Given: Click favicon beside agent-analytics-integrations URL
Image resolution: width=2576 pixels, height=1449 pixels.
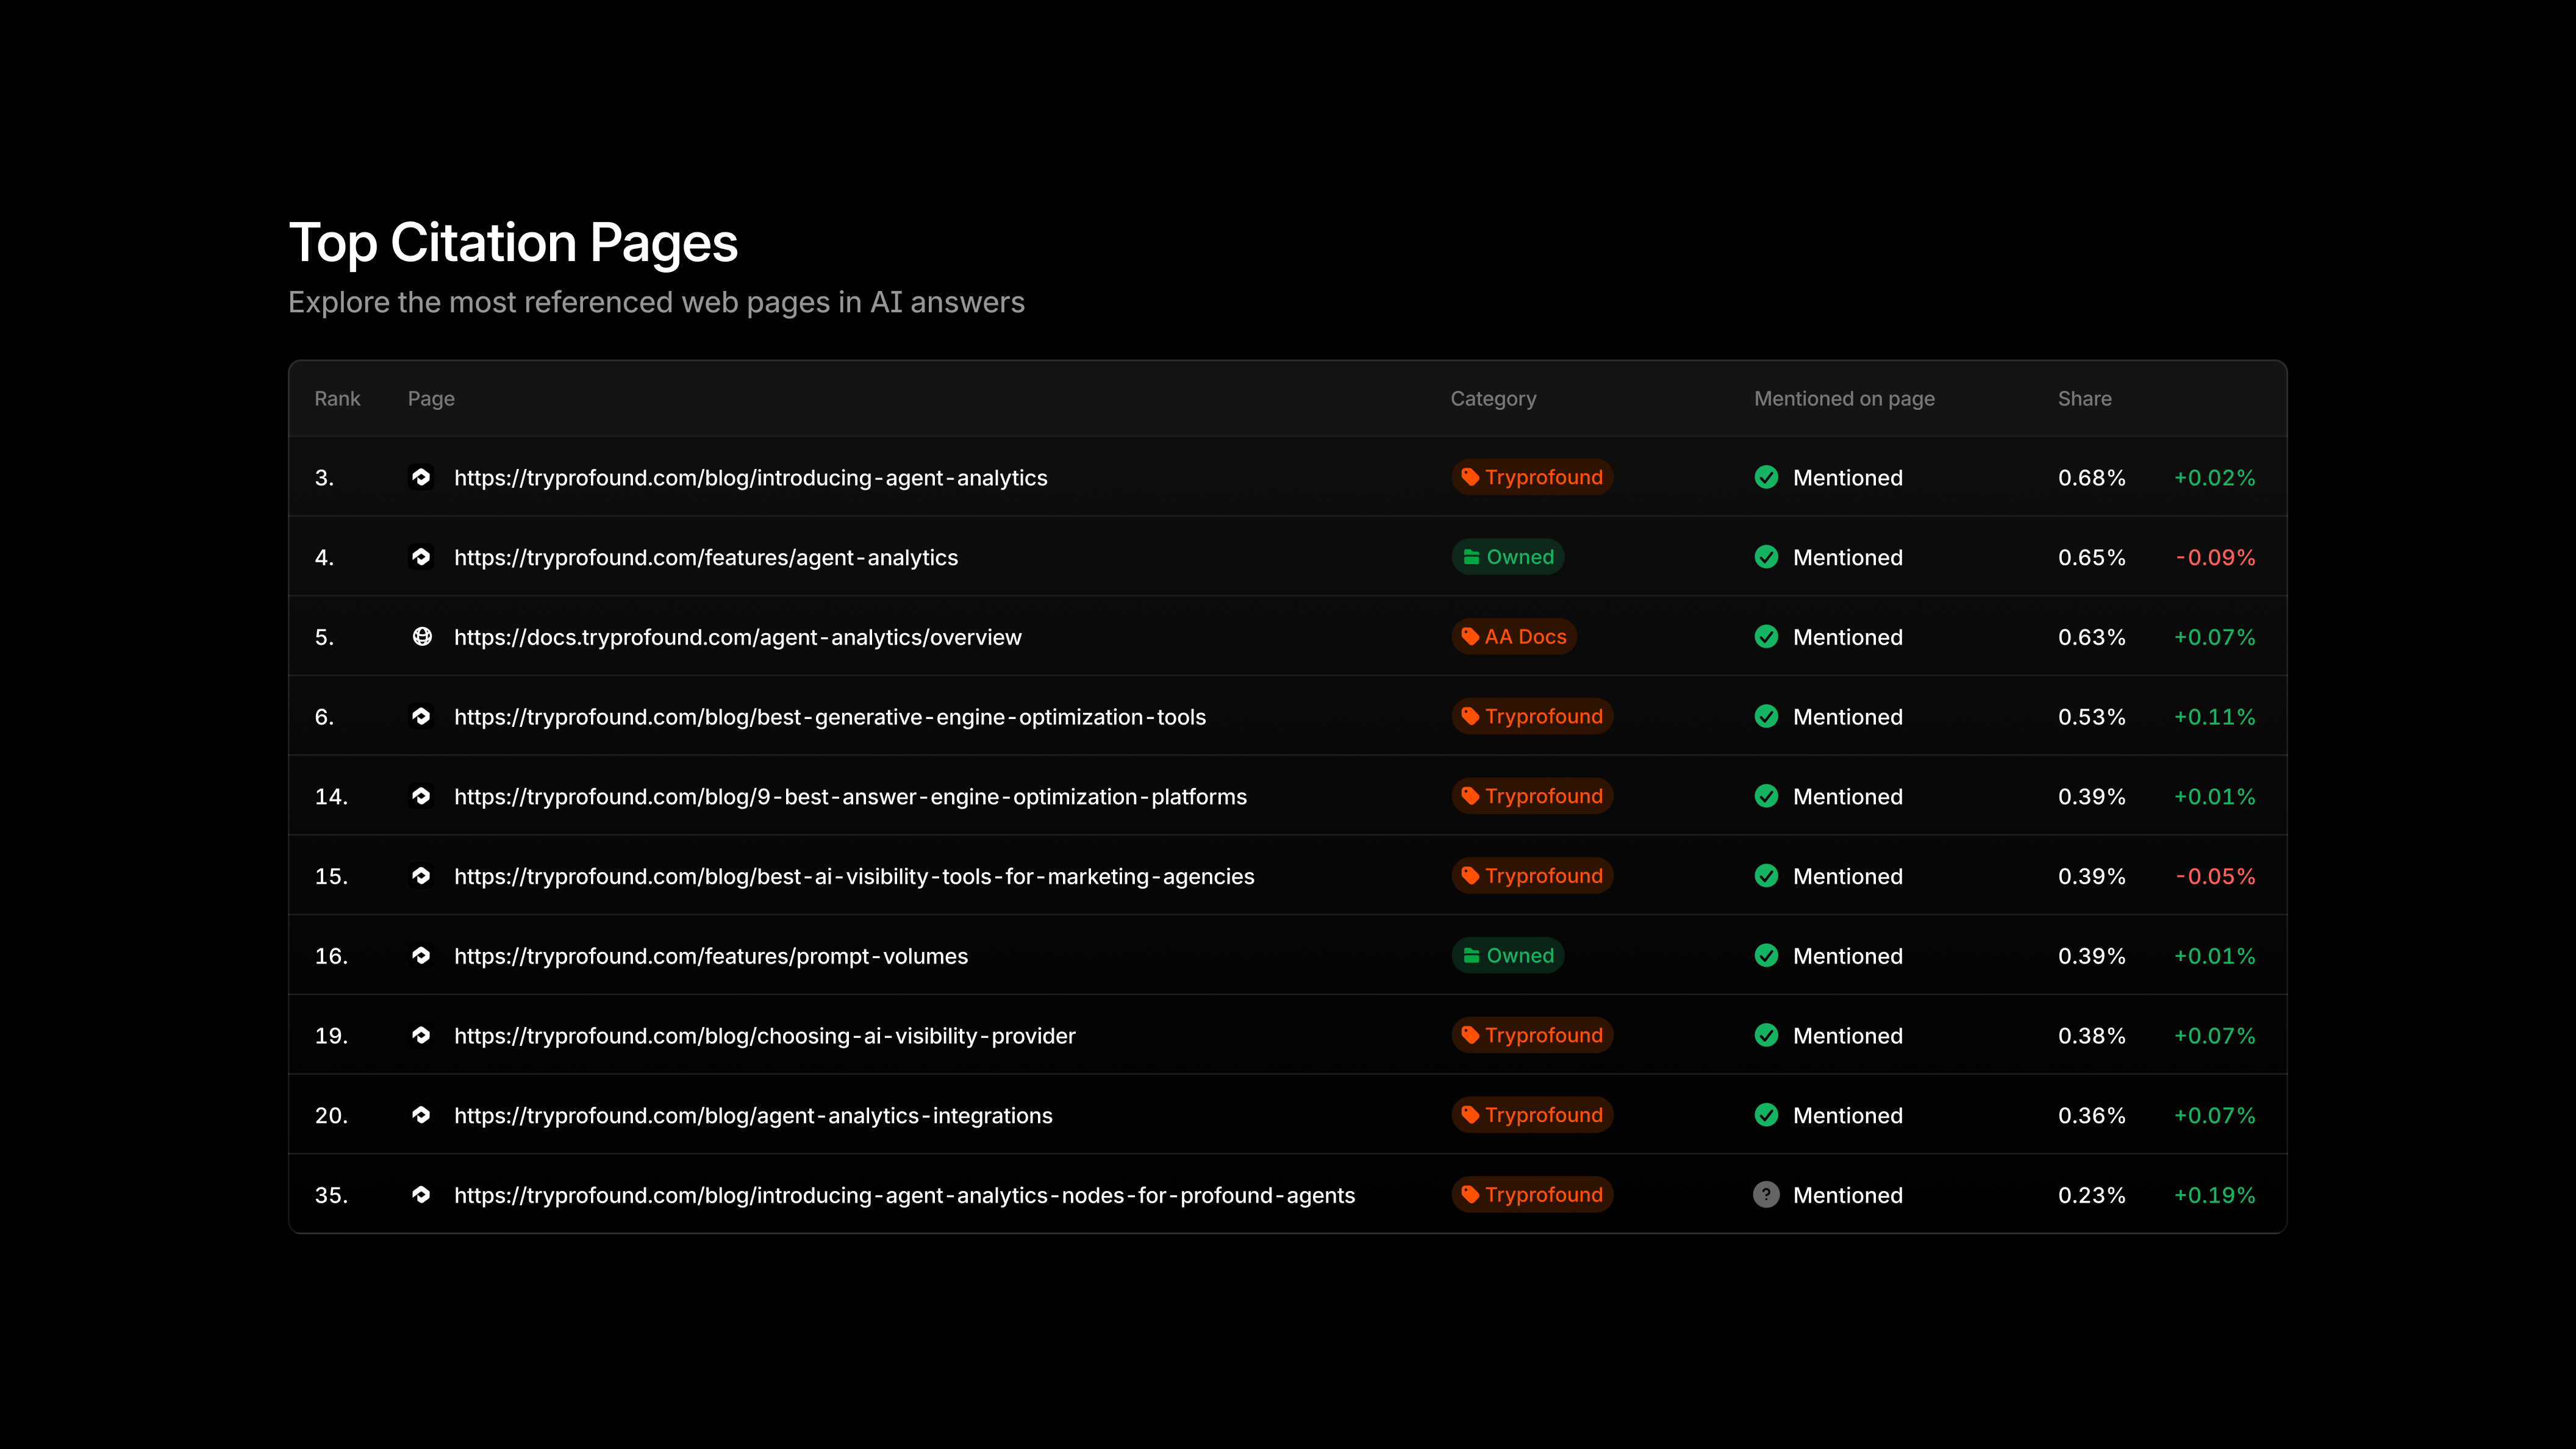Looking at the screenshot, I should 421,1115.
